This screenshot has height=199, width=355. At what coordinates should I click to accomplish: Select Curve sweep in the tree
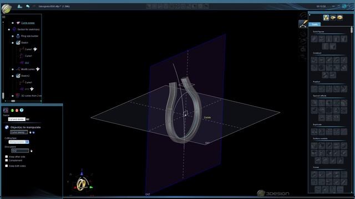[x=28, y=23]
